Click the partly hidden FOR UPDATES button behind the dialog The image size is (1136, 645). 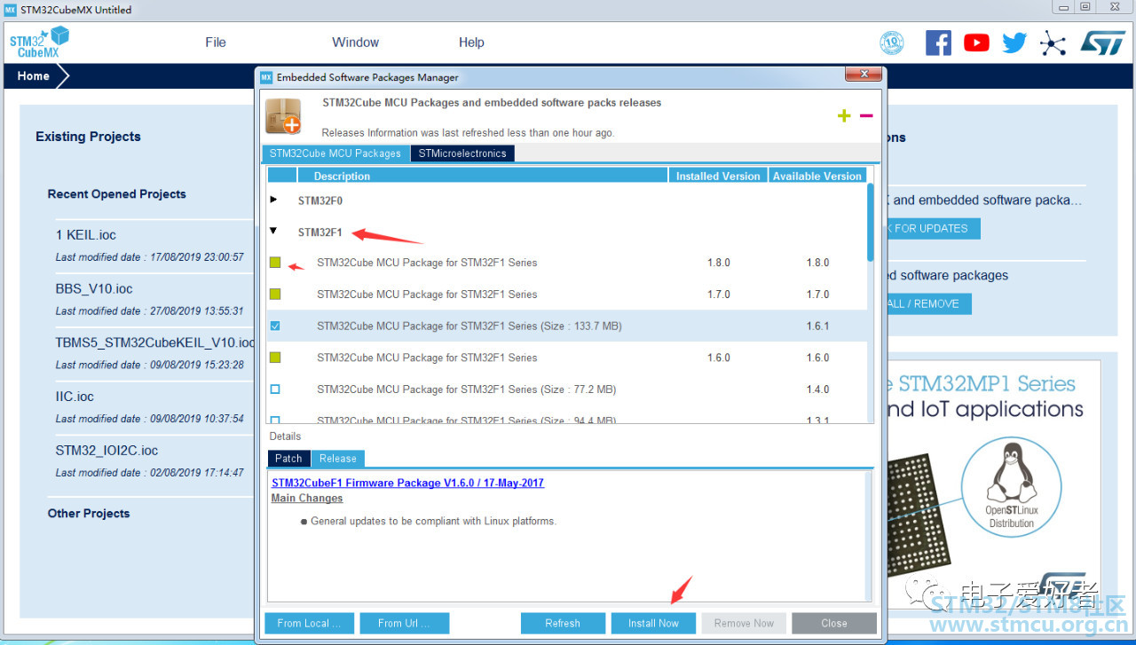coord(932,228)
